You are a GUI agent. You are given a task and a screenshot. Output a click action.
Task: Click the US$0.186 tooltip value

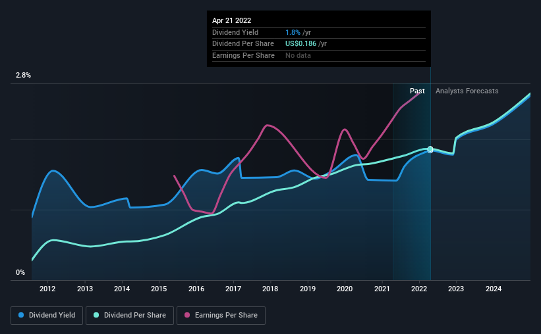point(300,44)
